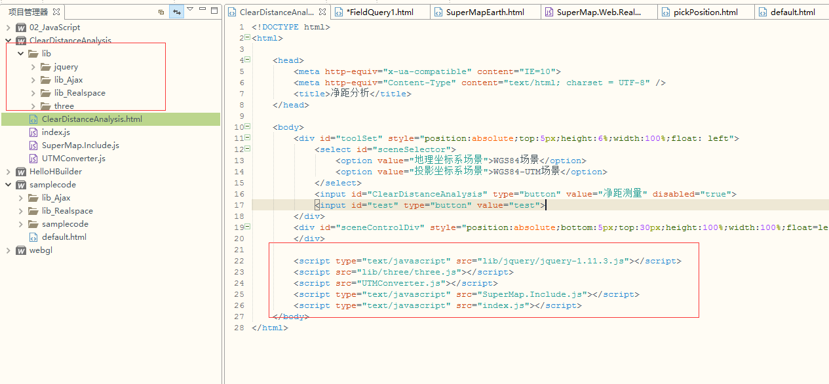The width and height of the screenshot is (829, 384).
Task: Select the samplecode subfolder name in tree
Action: pos(65,224)
